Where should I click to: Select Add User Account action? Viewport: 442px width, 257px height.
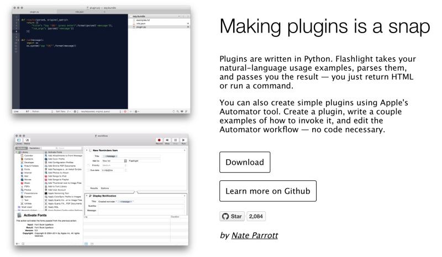55,190
